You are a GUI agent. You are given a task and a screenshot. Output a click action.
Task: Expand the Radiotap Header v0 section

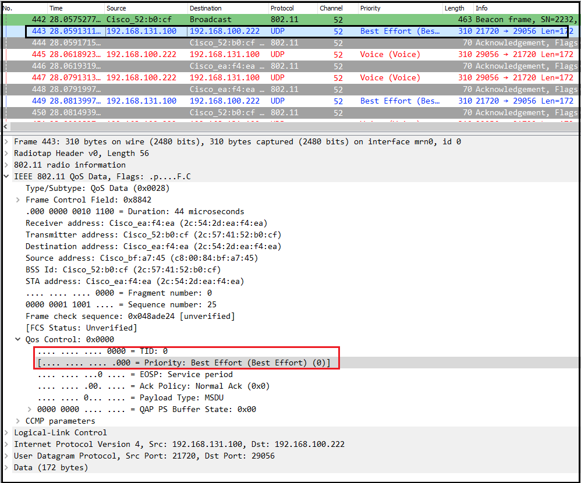8,153
